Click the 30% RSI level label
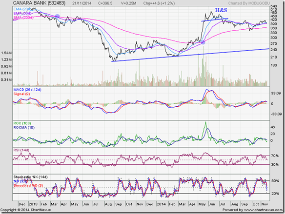This screenshot has width=285, height=214. coord(275,164)
